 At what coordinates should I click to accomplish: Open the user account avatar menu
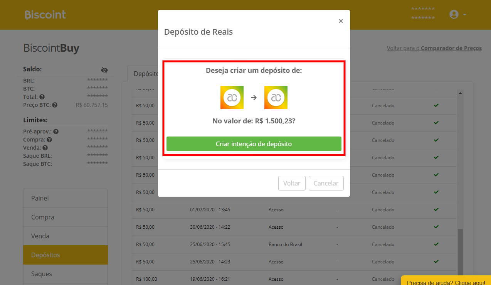point(454,14)
